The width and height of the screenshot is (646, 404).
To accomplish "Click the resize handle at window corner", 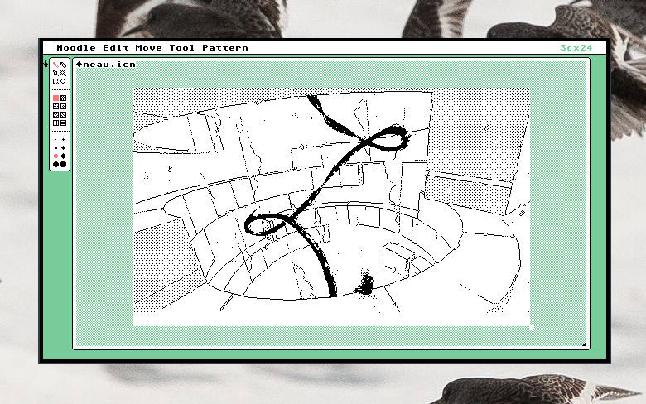I will (x=584, y=344).
